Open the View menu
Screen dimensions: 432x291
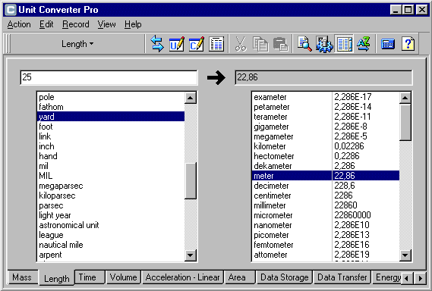[x=106, y=24]
